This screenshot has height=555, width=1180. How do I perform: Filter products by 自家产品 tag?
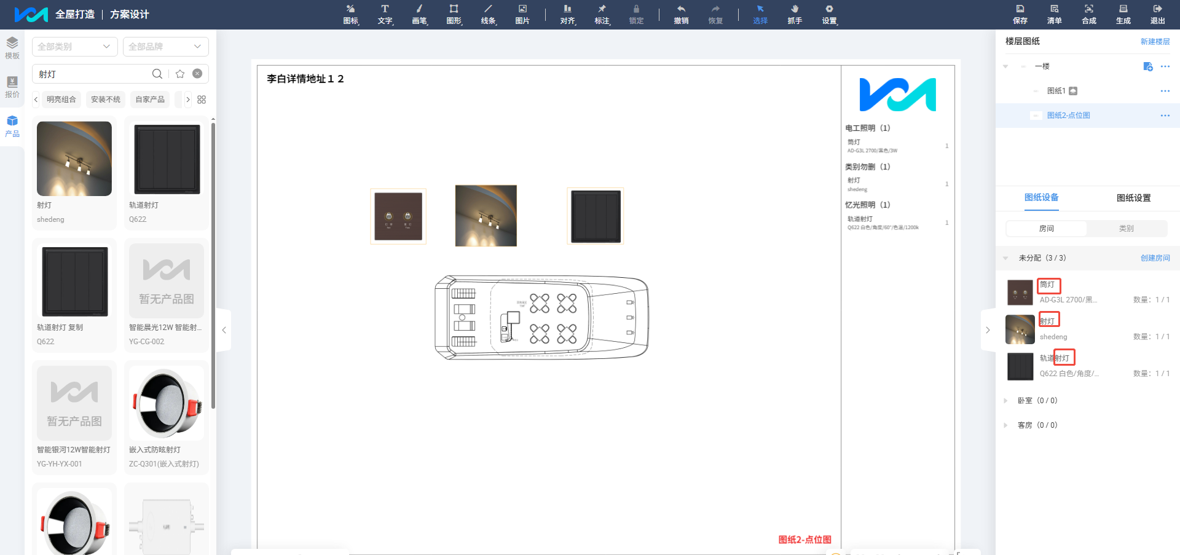pyautogui.click(x=150, y=100)
